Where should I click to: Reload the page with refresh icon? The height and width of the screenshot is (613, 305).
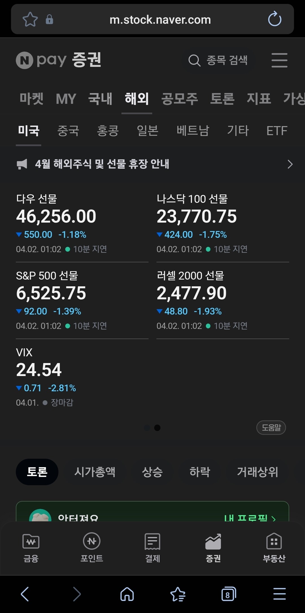274,19
